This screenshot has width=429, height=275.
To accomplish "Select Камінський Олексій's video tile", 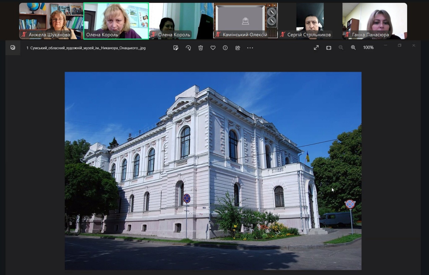I will coord(246,21).
